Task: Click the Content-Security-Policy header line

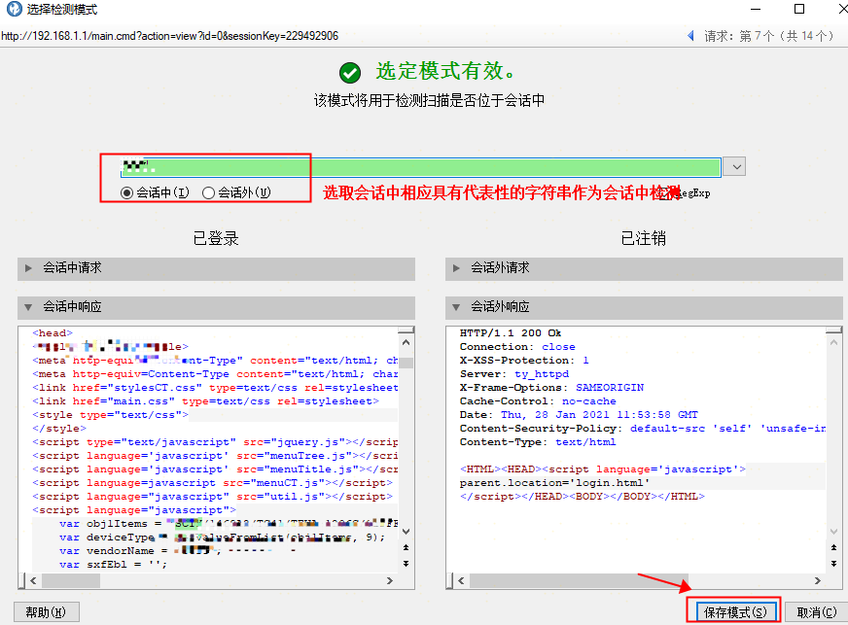Action: (x=643, y=429)
